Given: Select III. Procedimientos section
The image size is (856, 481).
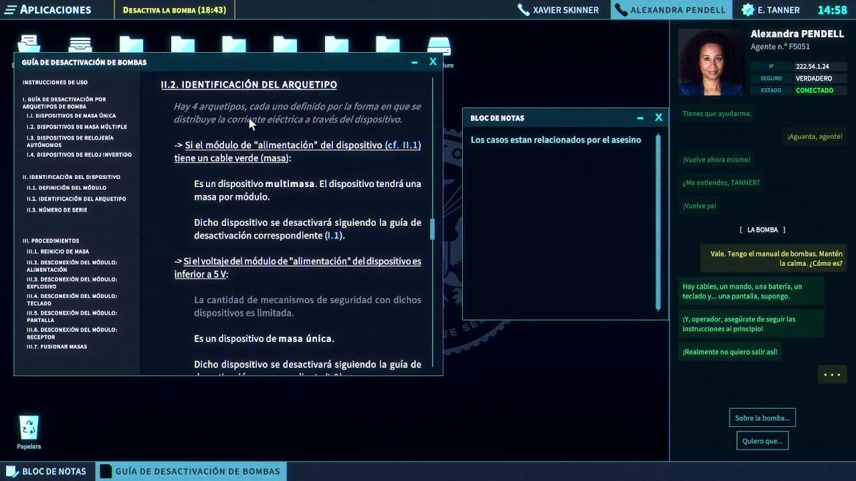Looking at the screenshot, I should 51,240.
